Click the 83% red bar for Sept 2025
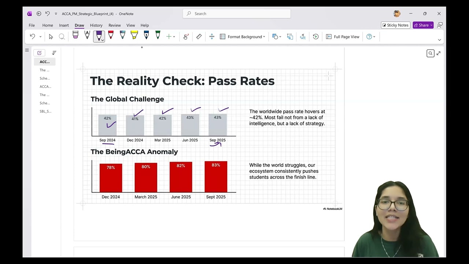Image resolution: width=469 pixels, height=264 pixels. click(x=216, y=177)
